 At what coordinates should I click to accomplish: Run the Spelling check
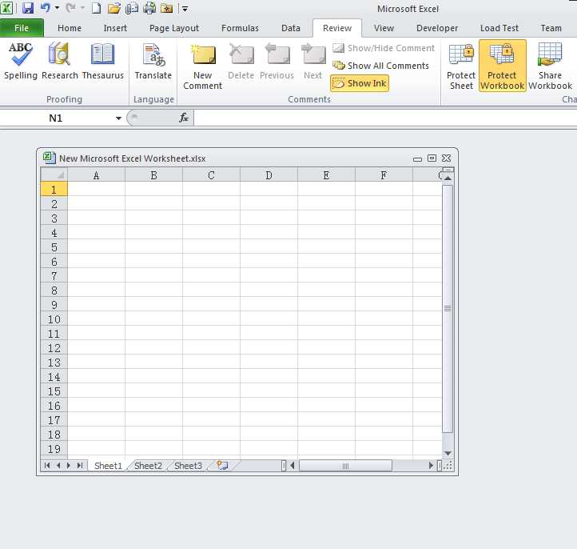pos(21,61)
